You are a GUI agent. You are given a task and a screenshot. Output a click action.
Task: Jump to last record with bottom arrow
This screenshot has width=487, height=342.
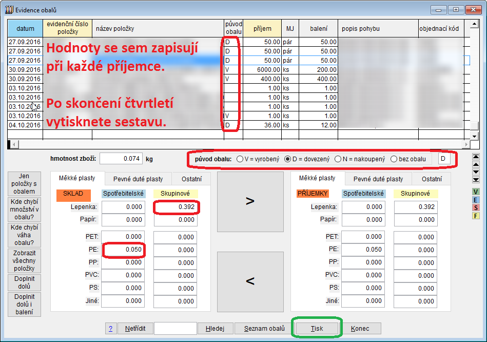click(476, 180)
